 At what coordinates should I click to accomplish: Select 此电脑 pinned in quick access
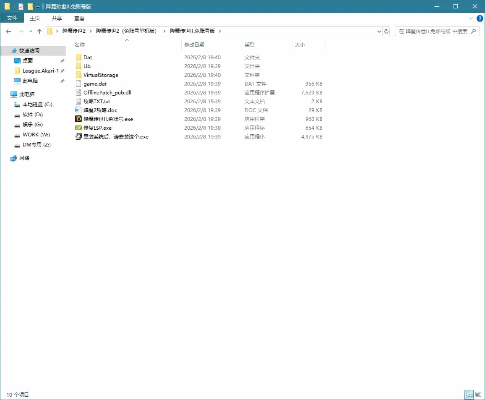(30, 81)
